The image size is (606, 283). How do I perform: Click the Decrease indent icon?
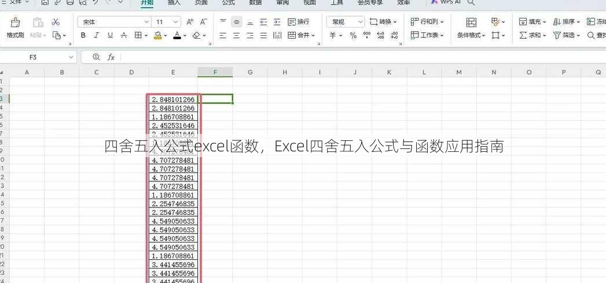point(263,22)
